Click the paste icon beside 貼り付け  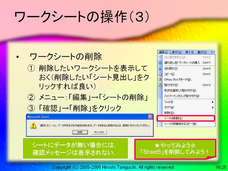pos(160,85)
